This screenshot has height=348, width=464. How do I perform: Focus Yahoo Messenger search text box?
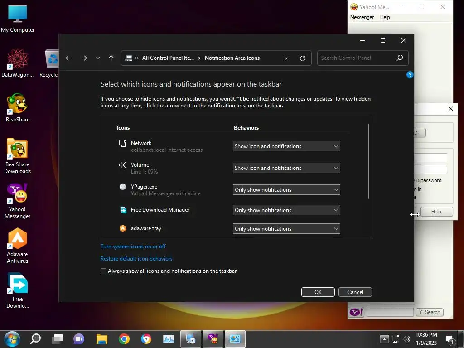[x=390, y=312]
